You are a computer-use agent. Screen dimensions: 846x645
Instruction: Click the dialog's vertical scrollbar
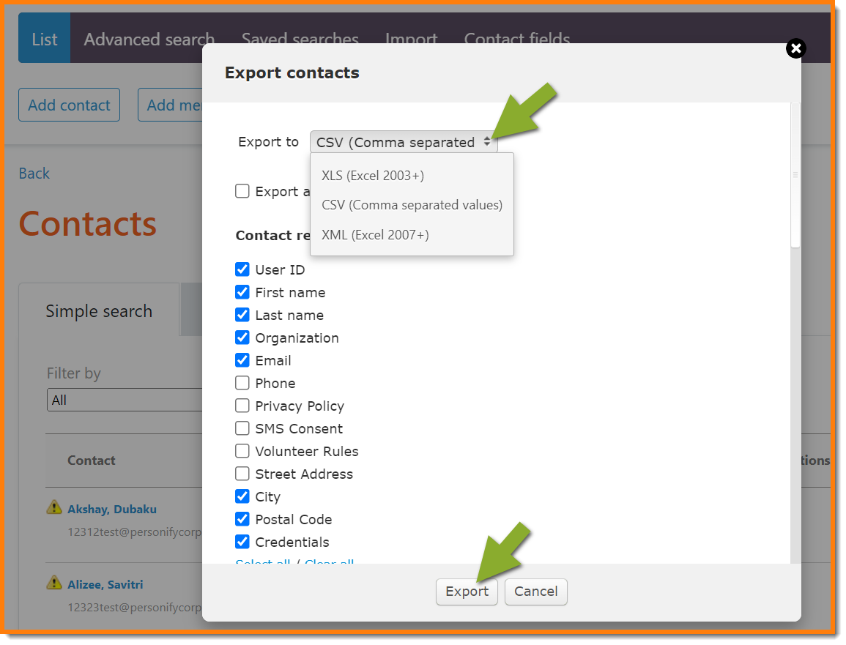[795, 175]
